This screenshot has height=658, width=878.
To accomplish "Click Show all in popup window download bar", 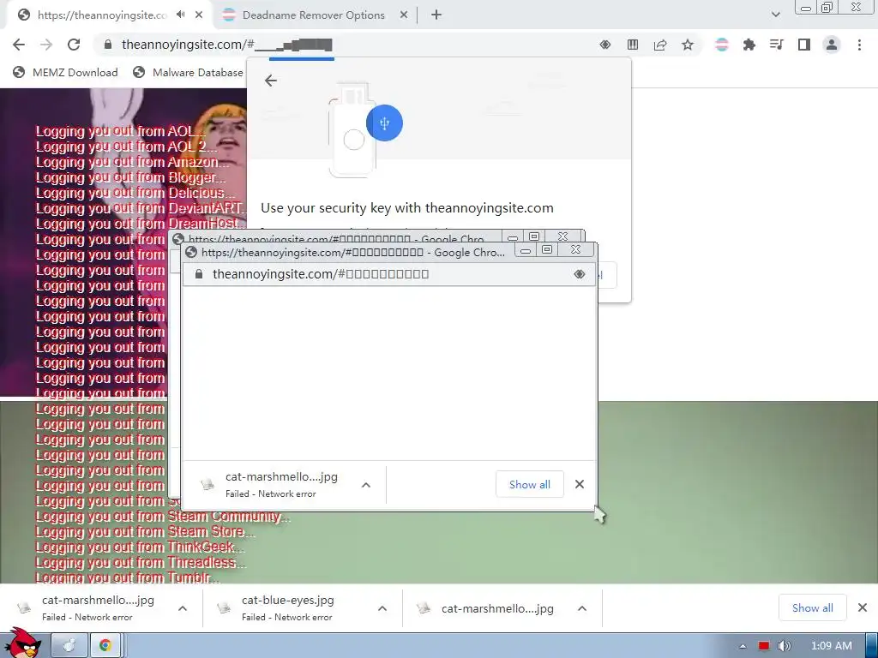I will pos(530,485).
